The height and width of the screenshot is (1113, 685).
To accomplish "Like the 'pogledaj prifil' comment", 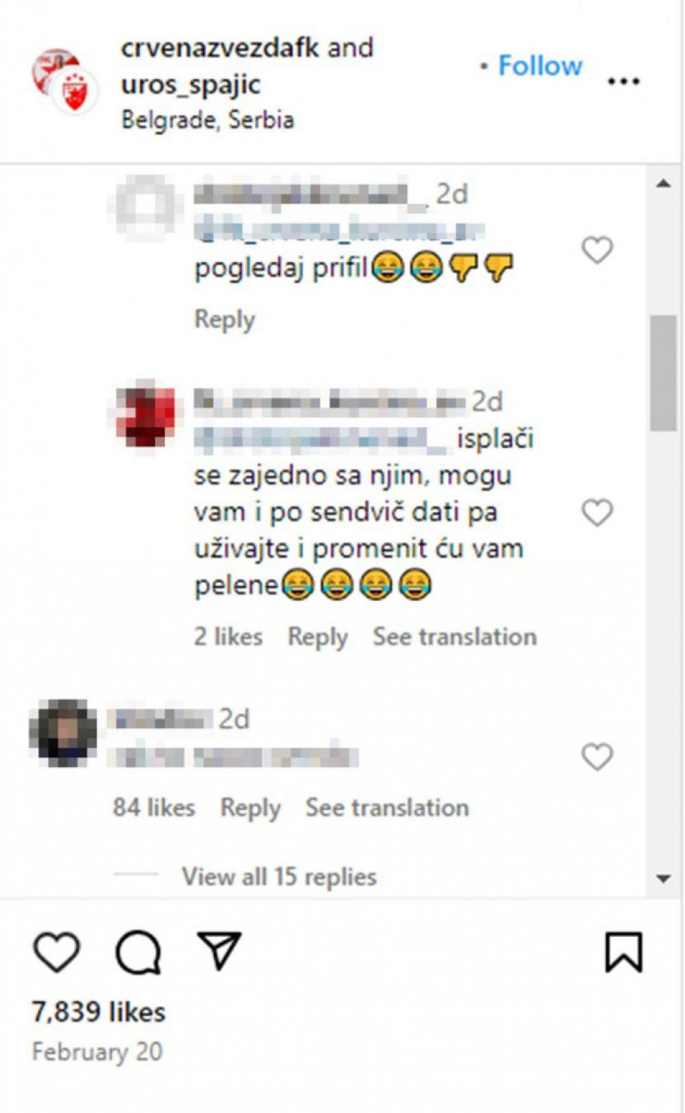I will pyautogui.click(x=597, y=250).
